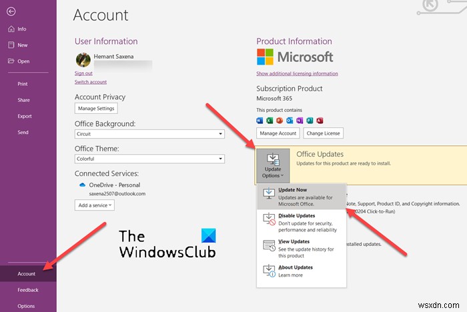
Task: Click the Manage Settings button
Action: tap(96, 109)
